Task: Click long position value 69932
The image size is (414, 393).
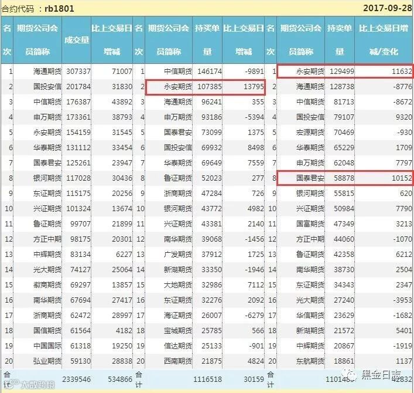Action: [x=212, y=148]
